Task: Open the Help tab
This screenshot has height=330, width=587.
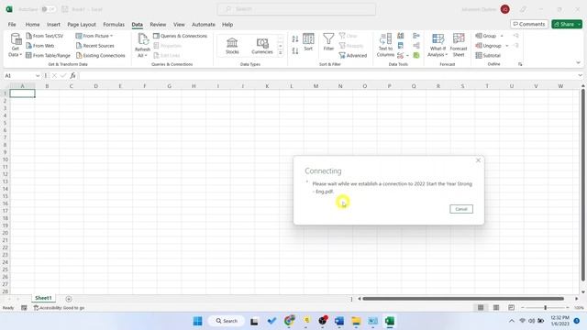Action: point(227,25)
